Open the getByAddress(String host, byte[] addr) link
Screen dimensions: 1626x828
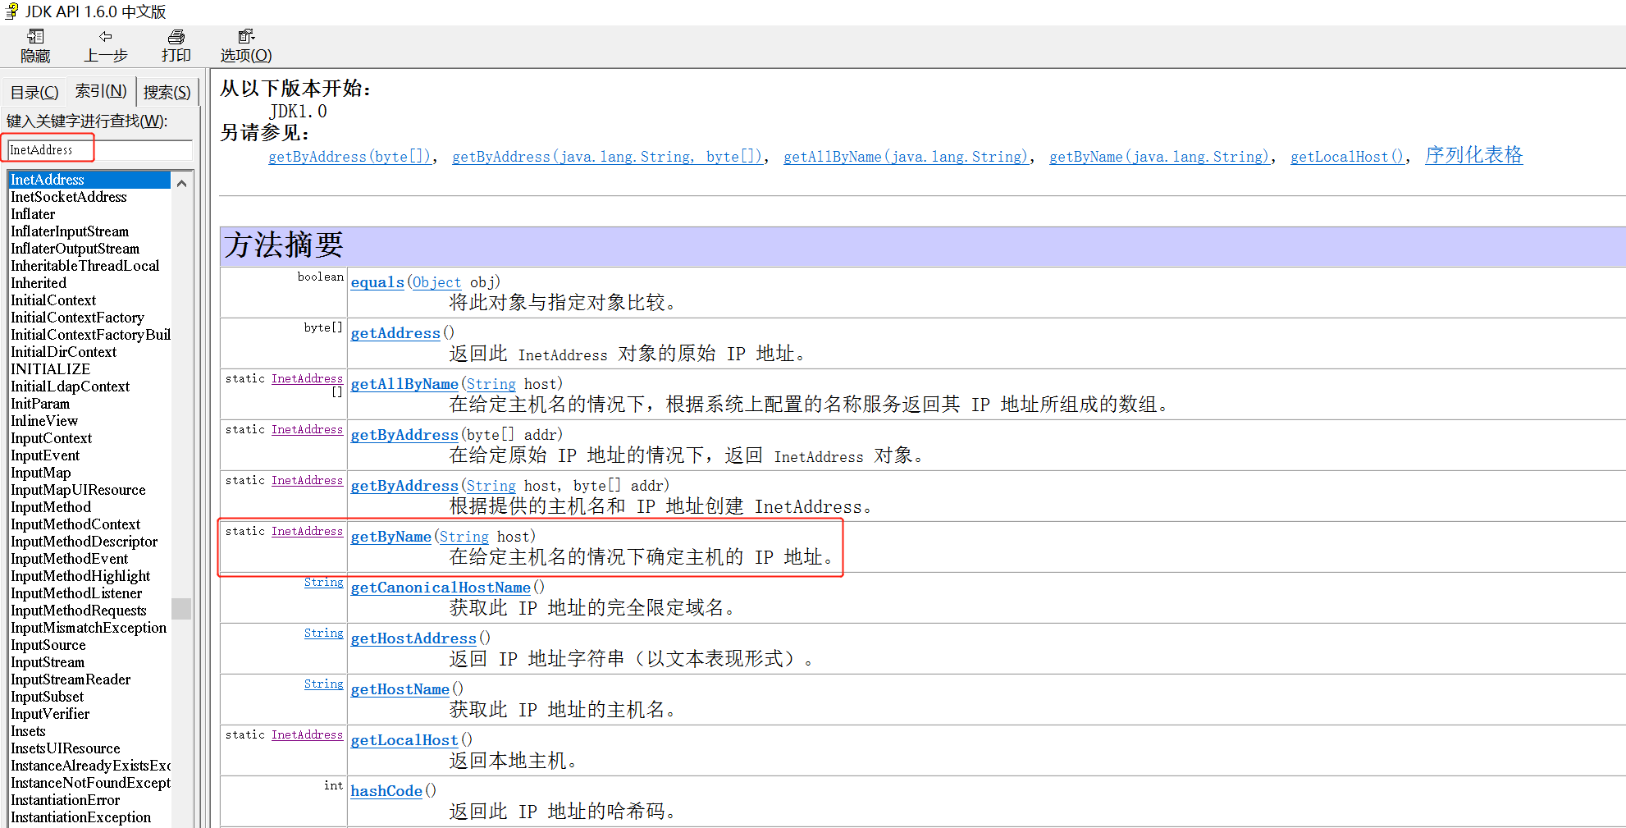(x=404, y=486)
